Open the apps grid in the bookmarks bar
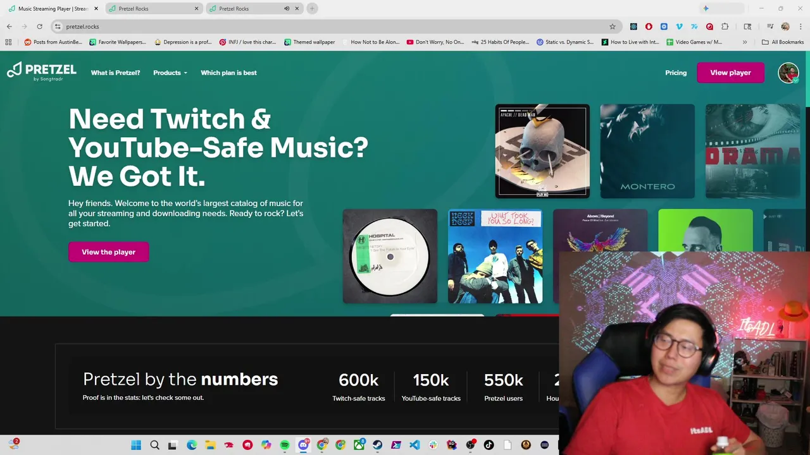Screen dimensions: 810x455 coord(8,42)
